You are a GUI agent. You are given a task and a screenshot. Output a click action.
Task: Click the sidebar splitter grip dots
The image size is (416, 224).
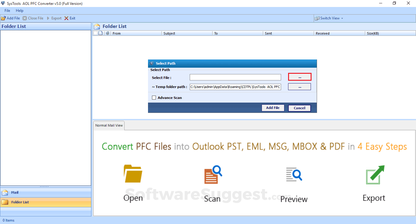click(x=44, y=187)
